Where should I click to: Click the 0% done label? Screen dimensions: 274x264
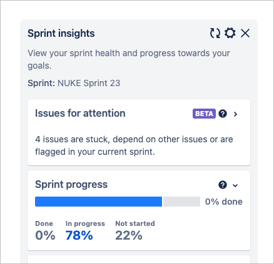224,202
